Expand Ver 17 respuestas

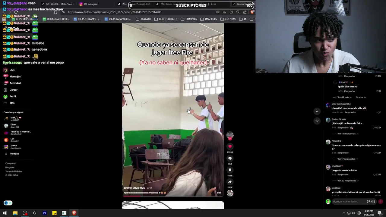pos(348,159)
